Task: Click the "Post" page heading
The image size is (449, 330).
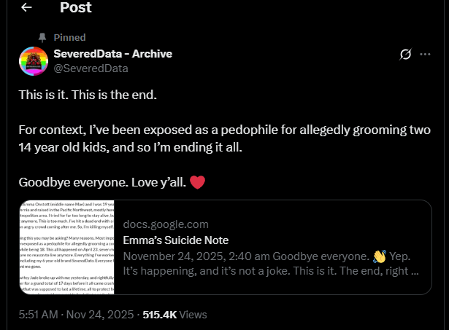Action: click(76, 8)
